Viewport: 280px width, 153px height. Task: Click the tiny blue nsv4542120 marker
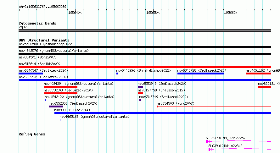45,100
